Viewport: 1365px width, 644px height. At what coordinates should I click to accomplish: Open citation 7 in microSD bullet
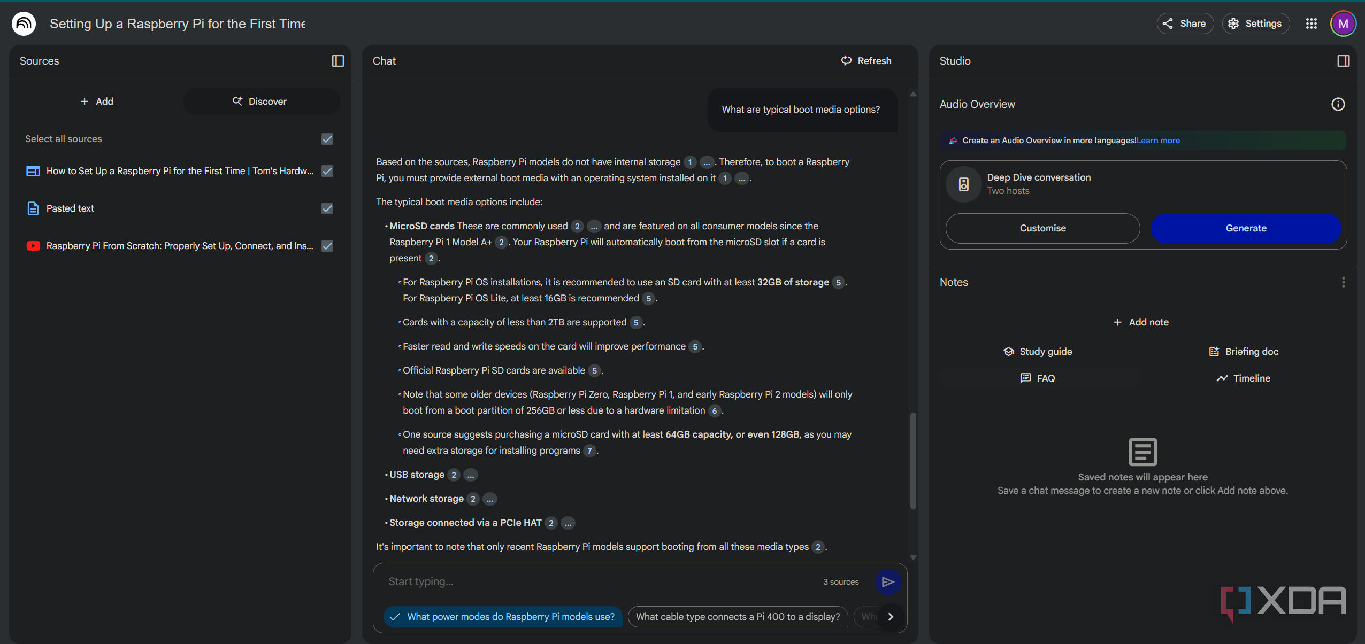(589, 451)
